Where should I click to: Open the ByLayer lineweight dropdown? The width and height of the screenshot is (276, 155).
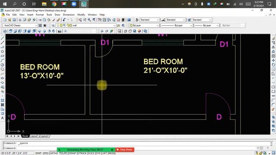tap(217, 25)
